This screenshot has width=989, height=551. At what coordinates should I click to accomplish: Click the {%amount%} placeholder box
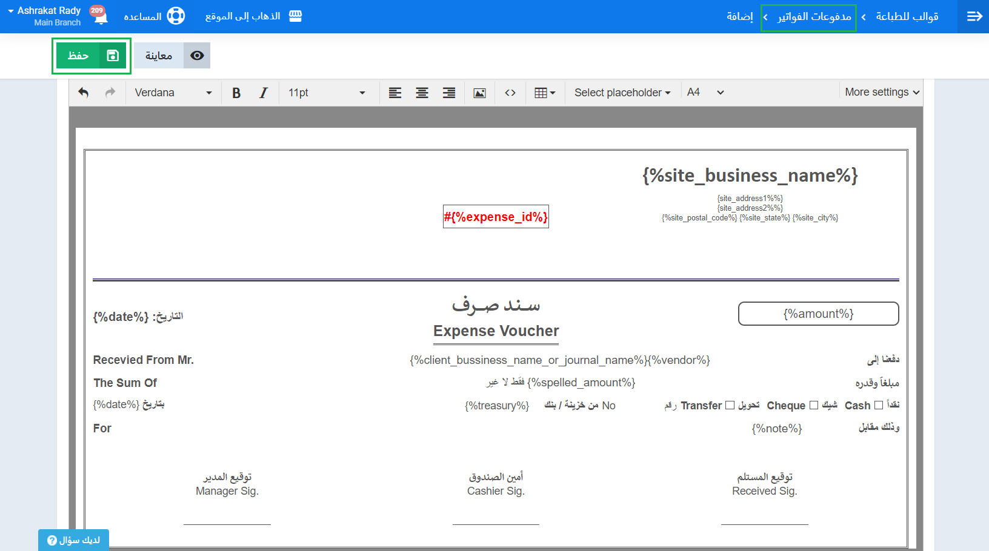818,314
